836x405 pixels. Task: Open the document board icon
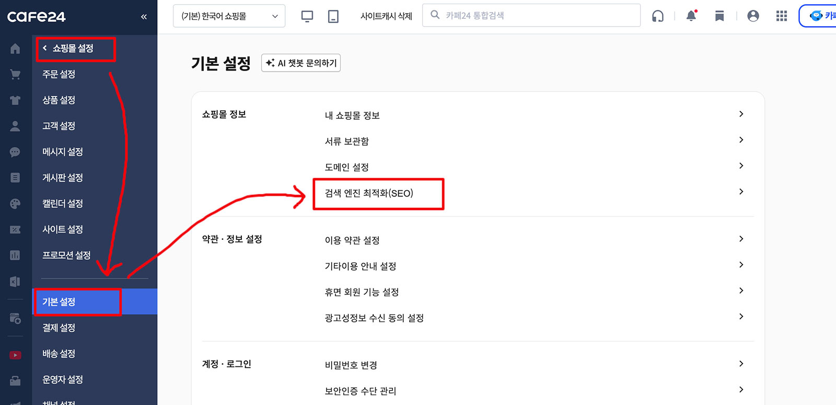click(15, 178)
